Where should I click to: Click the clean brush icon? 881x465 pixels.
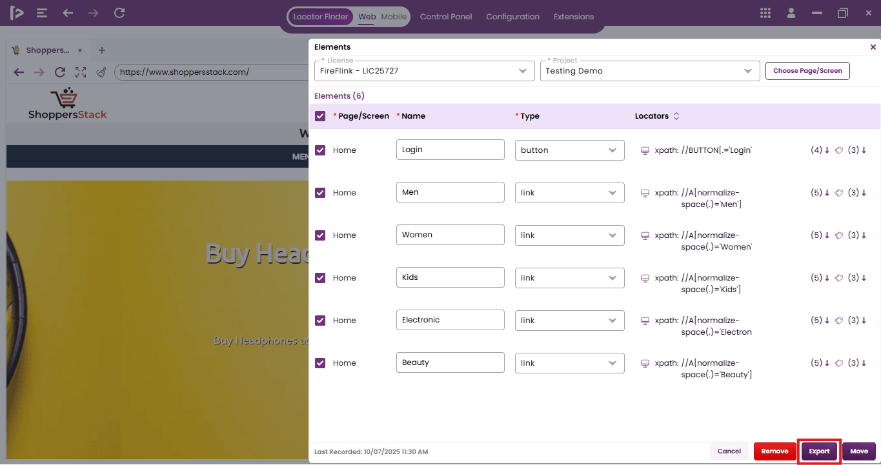(101, 72)
